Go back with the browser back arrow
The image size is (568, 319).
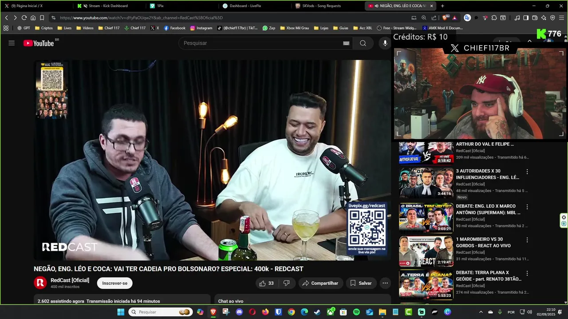pyautogui.click(x=7, y=18)
